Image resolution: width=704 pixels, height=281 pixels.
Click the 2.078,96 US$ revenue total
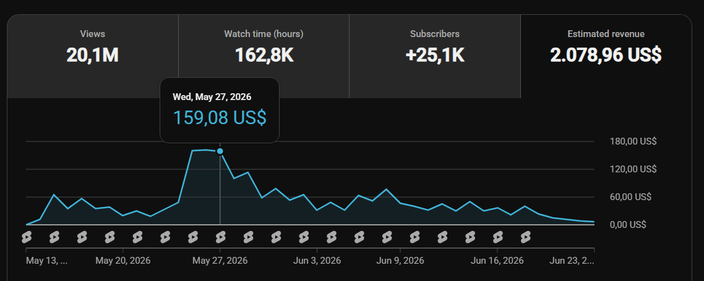[606, 55]
